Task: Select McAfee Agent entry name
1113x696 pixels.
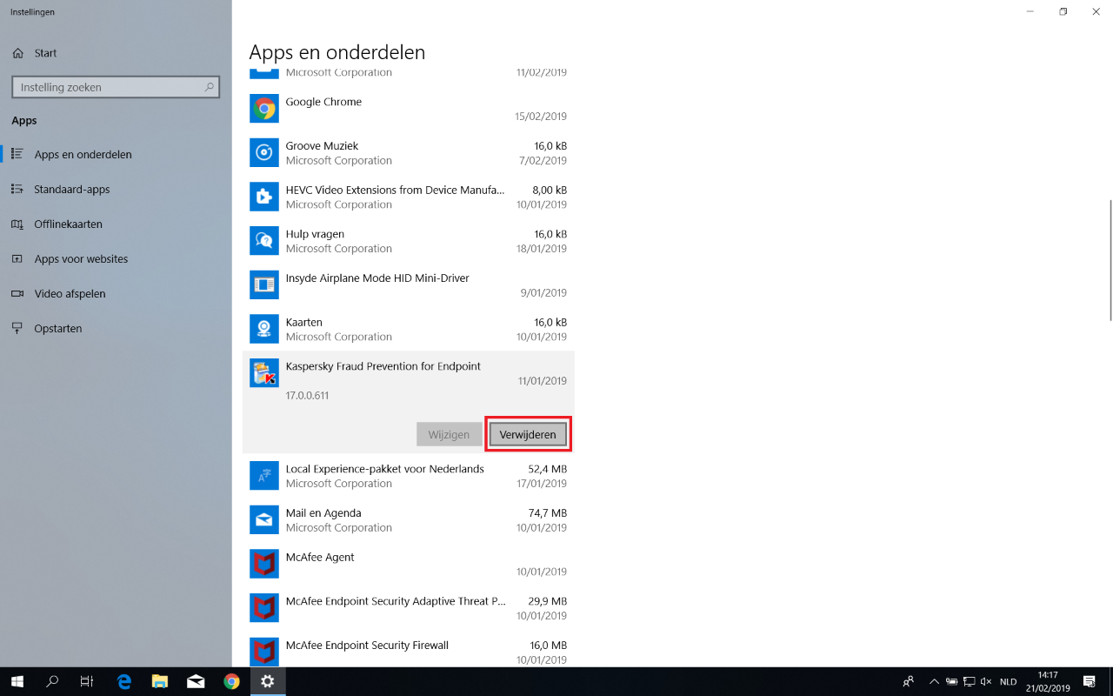Action: pos(320,557)
